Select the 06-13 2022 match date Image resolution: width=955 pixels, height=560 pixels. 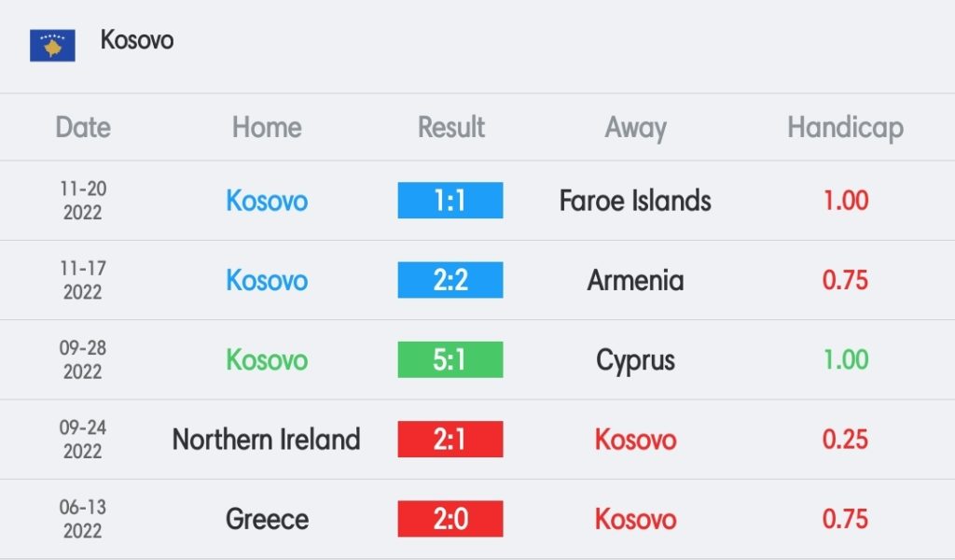click(x=83, y=519)
